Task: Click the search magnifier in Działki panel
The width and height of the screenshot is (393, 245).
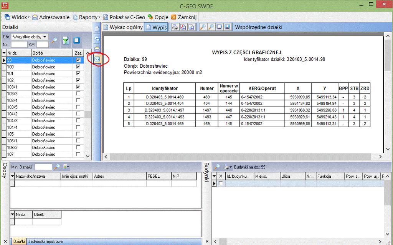Action: 54,40
